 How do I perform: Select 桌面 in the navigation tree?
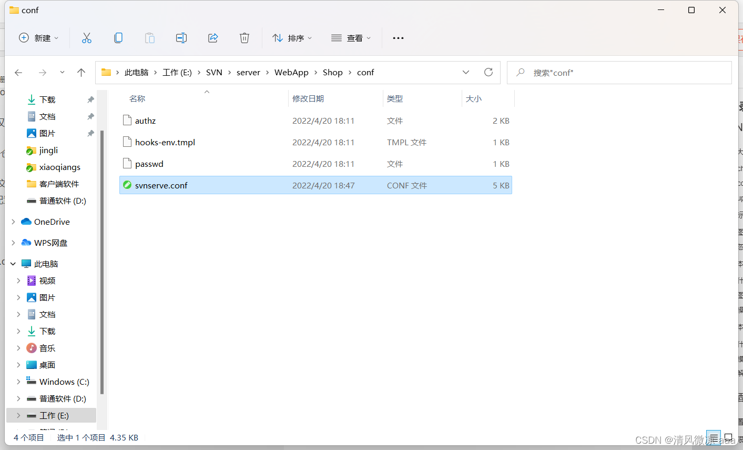tap(47, 365)
